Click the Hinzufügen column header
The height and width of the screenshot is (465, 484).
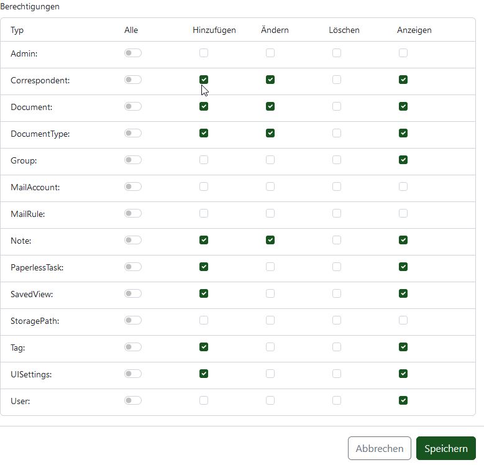[x=214, y=30]
